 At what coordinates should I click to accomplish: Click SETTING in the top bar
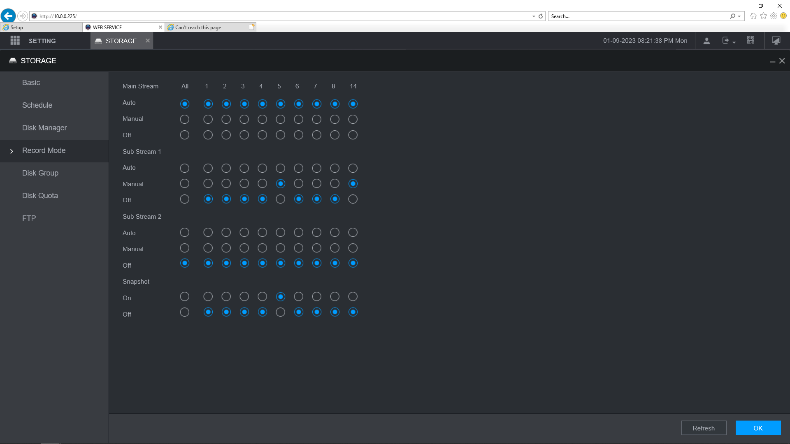tap(42, 41)
